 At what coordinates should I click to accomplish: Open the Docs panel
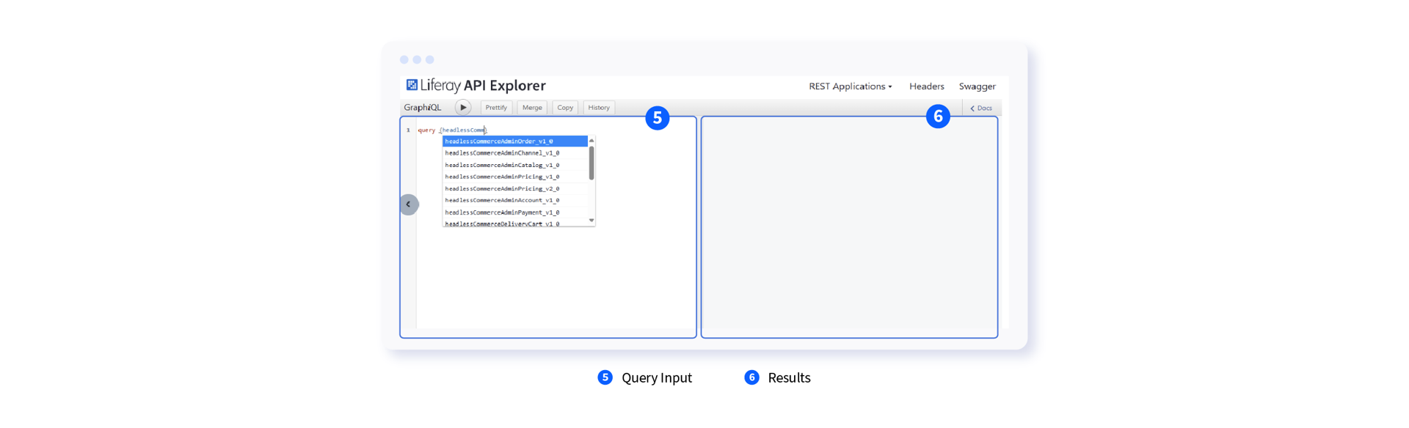coord(981,108)
